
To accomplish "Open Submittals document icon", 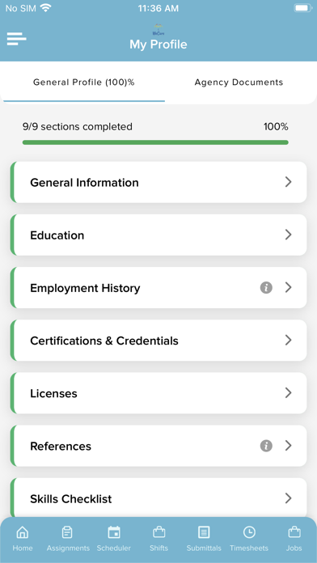I will pyautogui.click(x=204, y=532).
